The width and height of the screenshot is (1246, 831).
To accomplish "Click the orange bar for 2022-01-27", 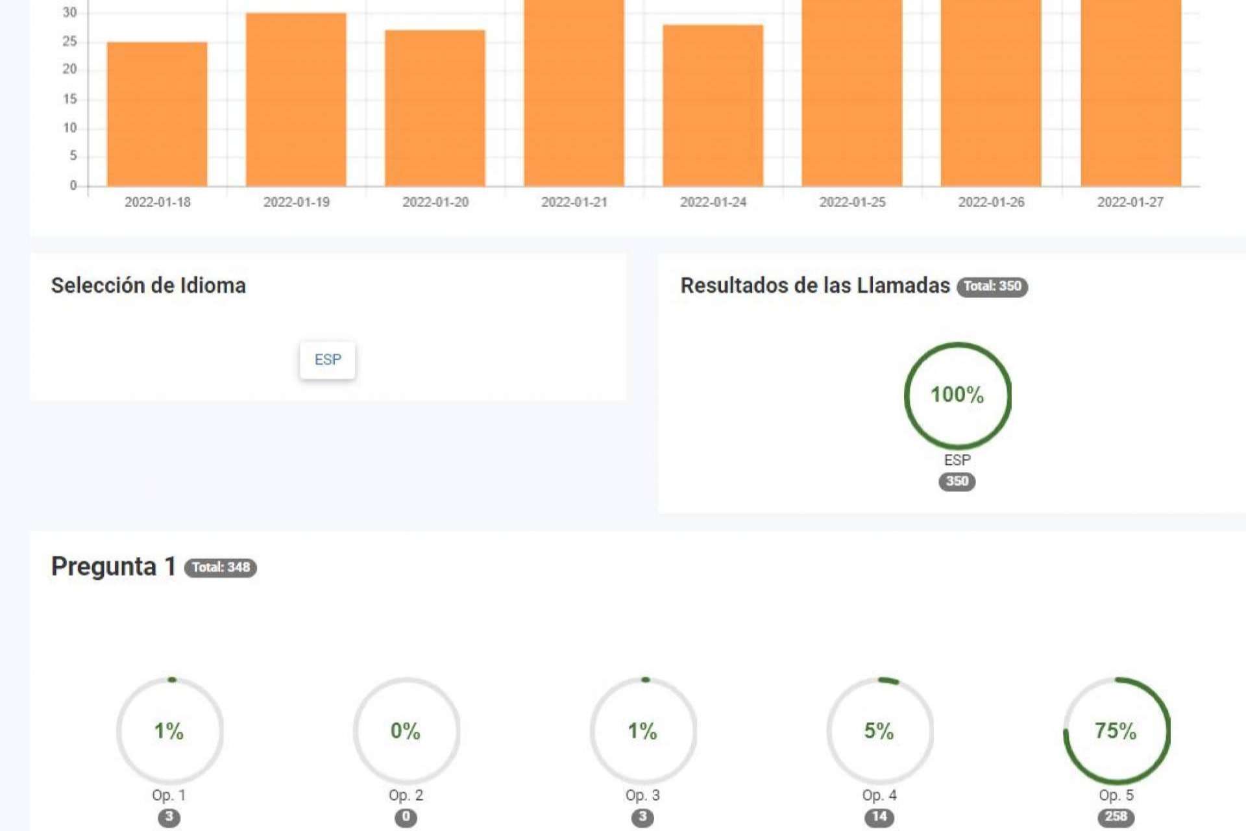I will (1130, 92).
